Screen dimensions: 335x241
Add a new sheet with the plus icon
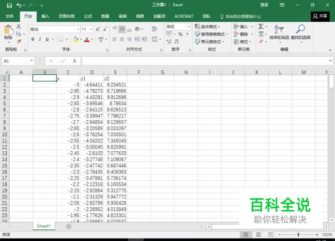[69, 226]
